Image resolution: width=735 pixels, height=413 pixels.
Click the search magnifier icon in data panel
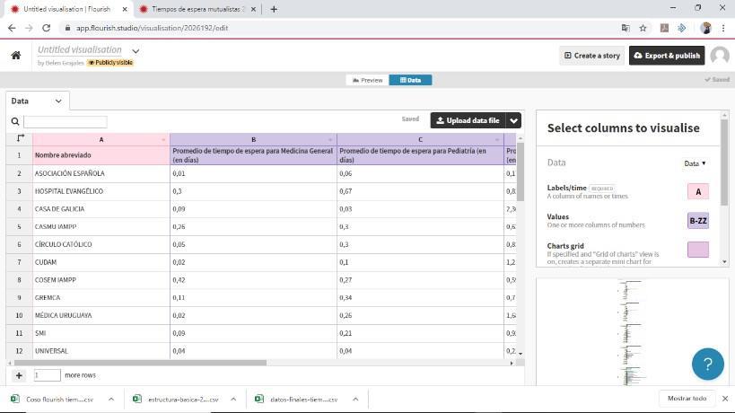(15, 121)
